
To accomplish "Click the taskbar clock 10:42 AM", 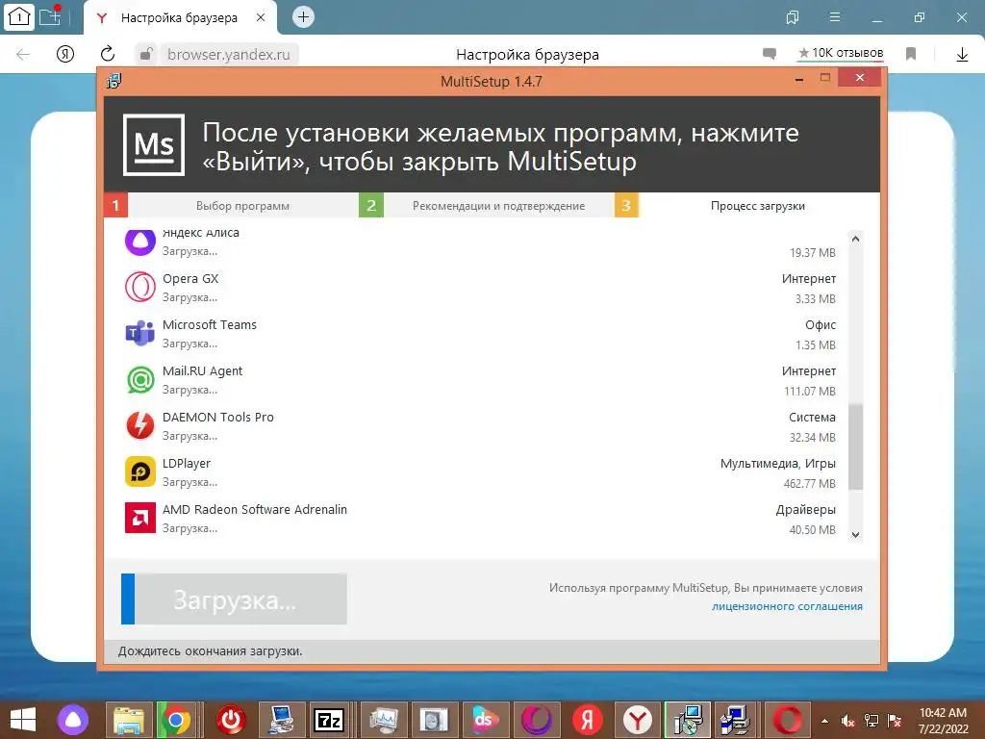I will click(943, 713).
